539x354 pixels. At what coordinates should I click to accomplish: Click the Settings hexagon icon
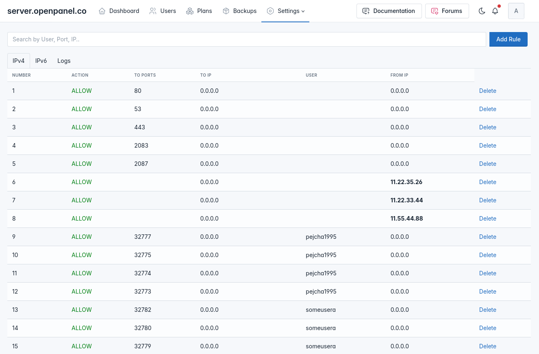click(270, 11)
